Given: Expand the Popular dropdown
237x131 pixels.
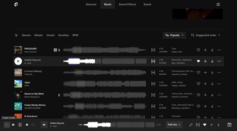Looking at the screenshot, I should tap(174, 35).
